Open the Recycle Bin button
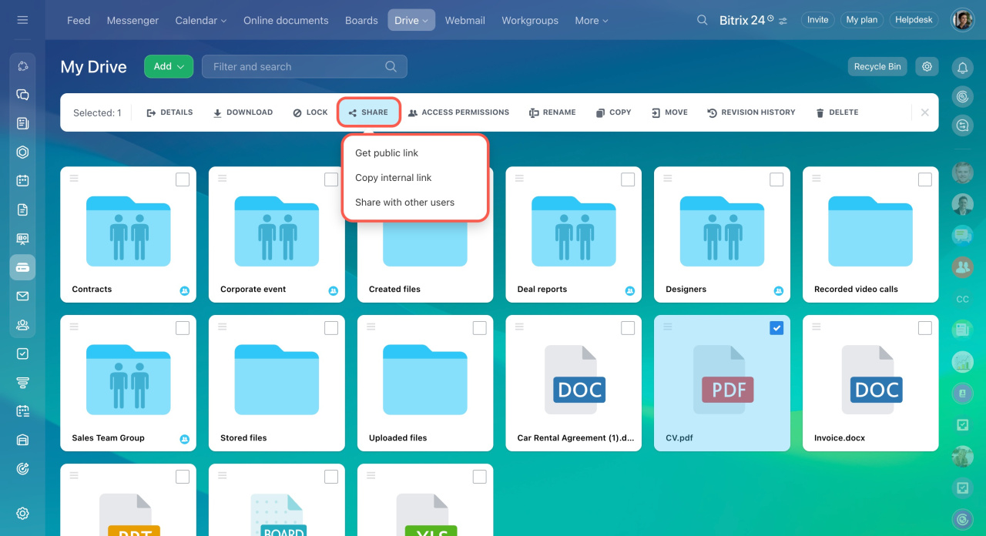986x536 pixels. click(877, 66)
